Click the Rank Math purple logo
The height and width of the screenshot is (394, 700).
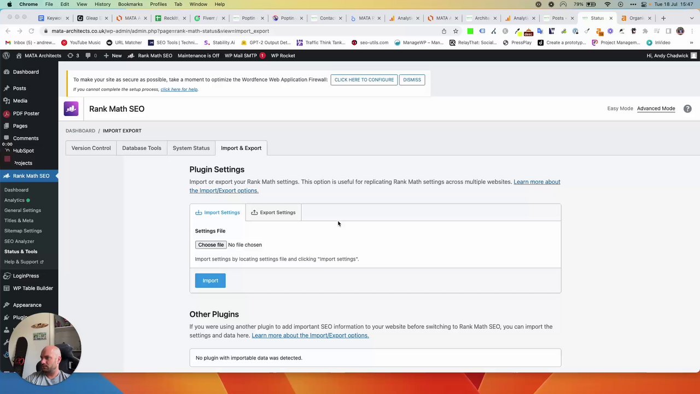[x=71, y=108]
